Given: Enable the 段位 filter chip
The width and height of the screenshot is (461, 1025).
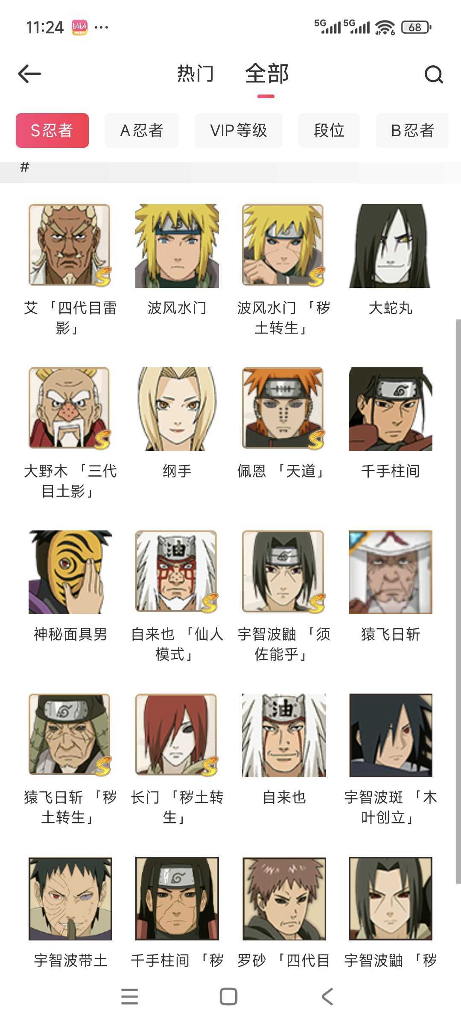Looking at the screenshot, I should pos(329,130).
